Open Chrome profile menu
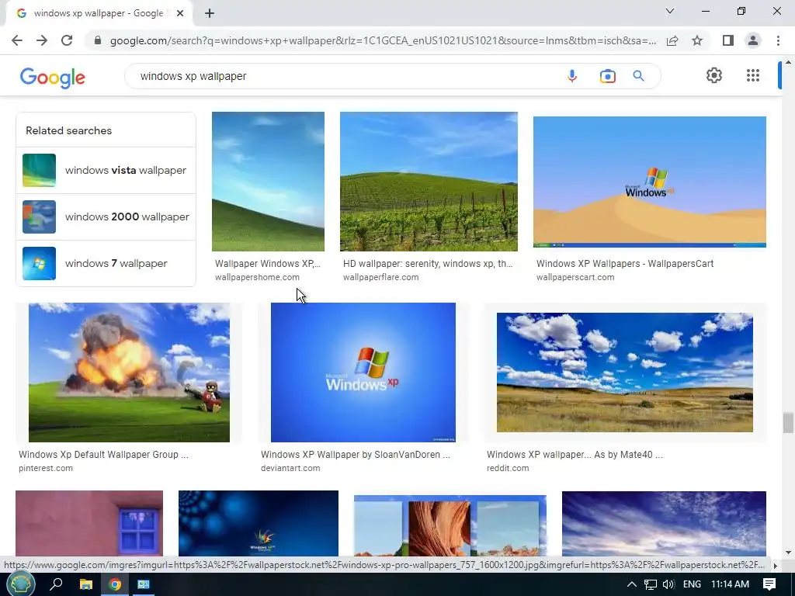Image resolution: width=795 pixels, height=596 pixels. (753, 40)
